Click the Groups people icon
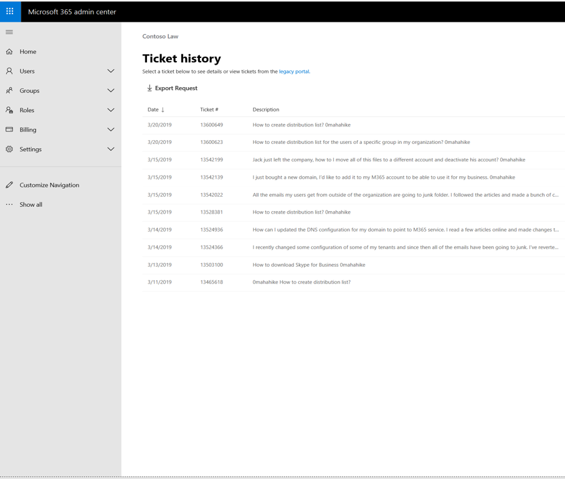Image resolution: width=565 pixels, height=479 pixels. pyautogui.click(x=9, y=90)
